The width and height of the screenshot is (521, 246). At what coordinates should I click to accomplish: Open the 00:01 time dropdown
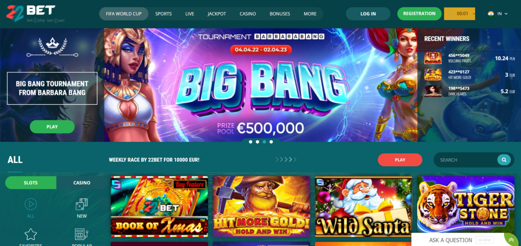pos(460,14)
